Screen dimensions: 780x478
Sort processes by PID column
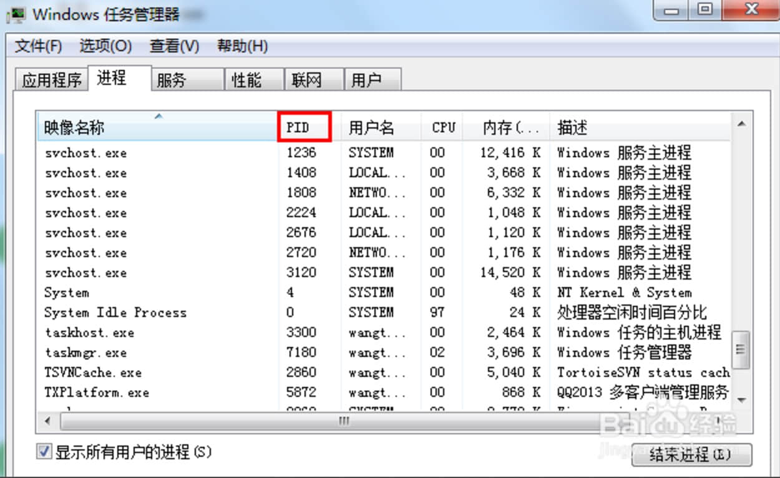click(304, 128)
